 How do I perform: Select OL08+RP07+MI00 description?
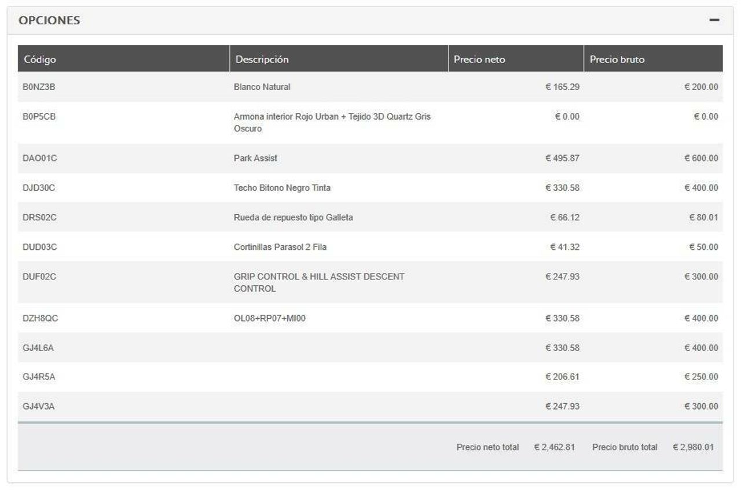click(270, 318)
